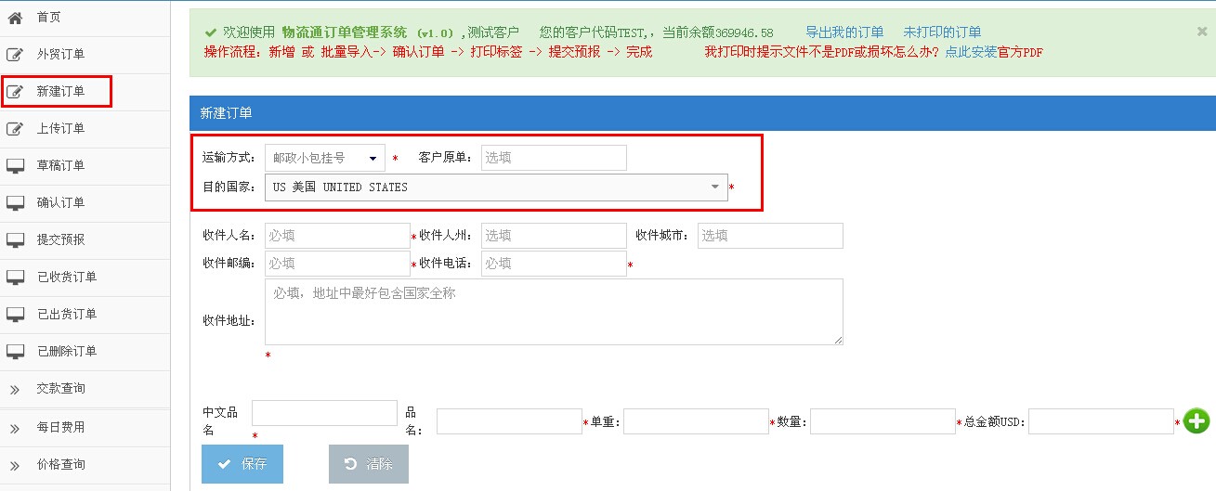Click the 导出我的订单 link
Screen dimensions: 1216x491
[844, 32]
